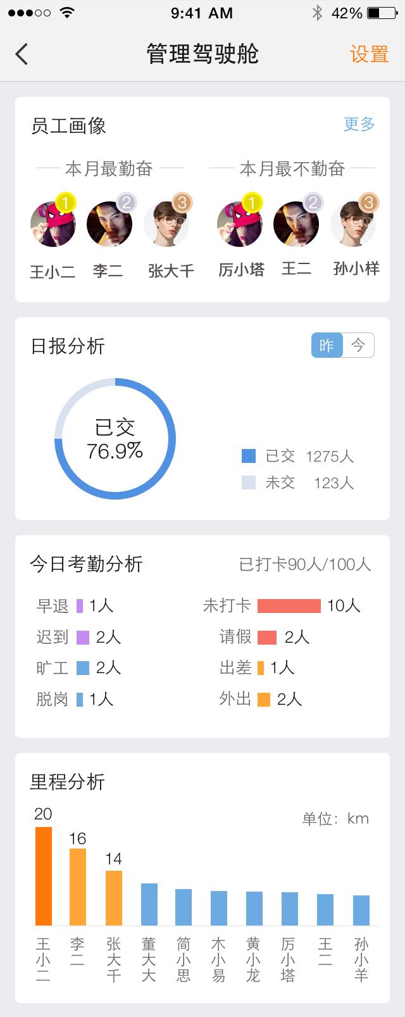Switch daily report to 昨
This screenshot has height=1017, width=405.
(x=327, y=345)
